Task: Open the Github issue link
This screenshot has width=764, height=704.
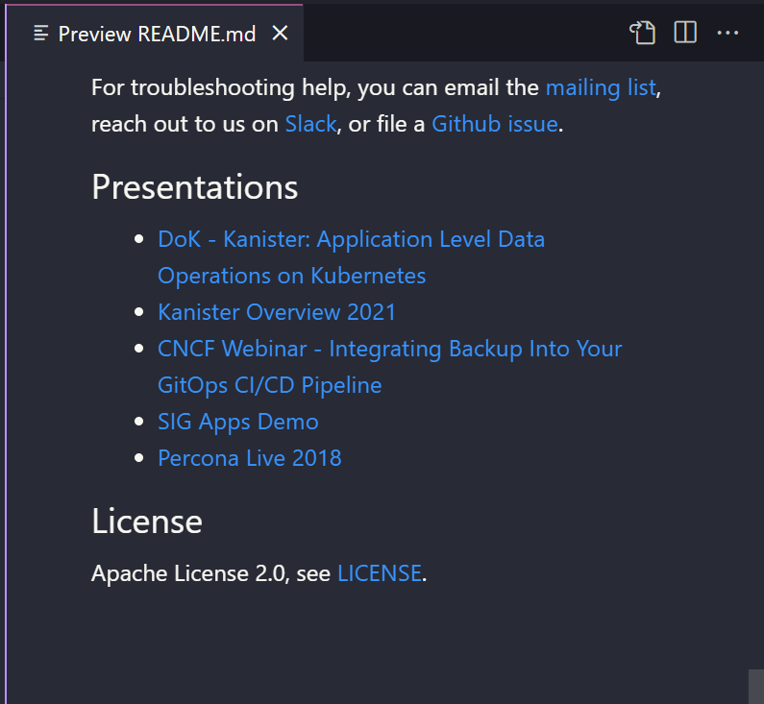Action: coord(494,124)
